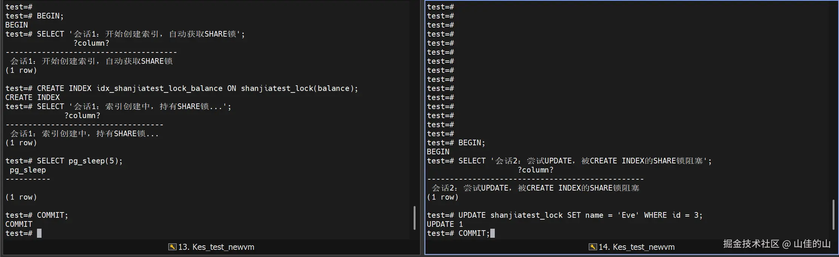Click the 会话1 SELECT statement mentioning 自动获取SHARE锁
Screen dimensions: 839x257
[x=140, y=34]
